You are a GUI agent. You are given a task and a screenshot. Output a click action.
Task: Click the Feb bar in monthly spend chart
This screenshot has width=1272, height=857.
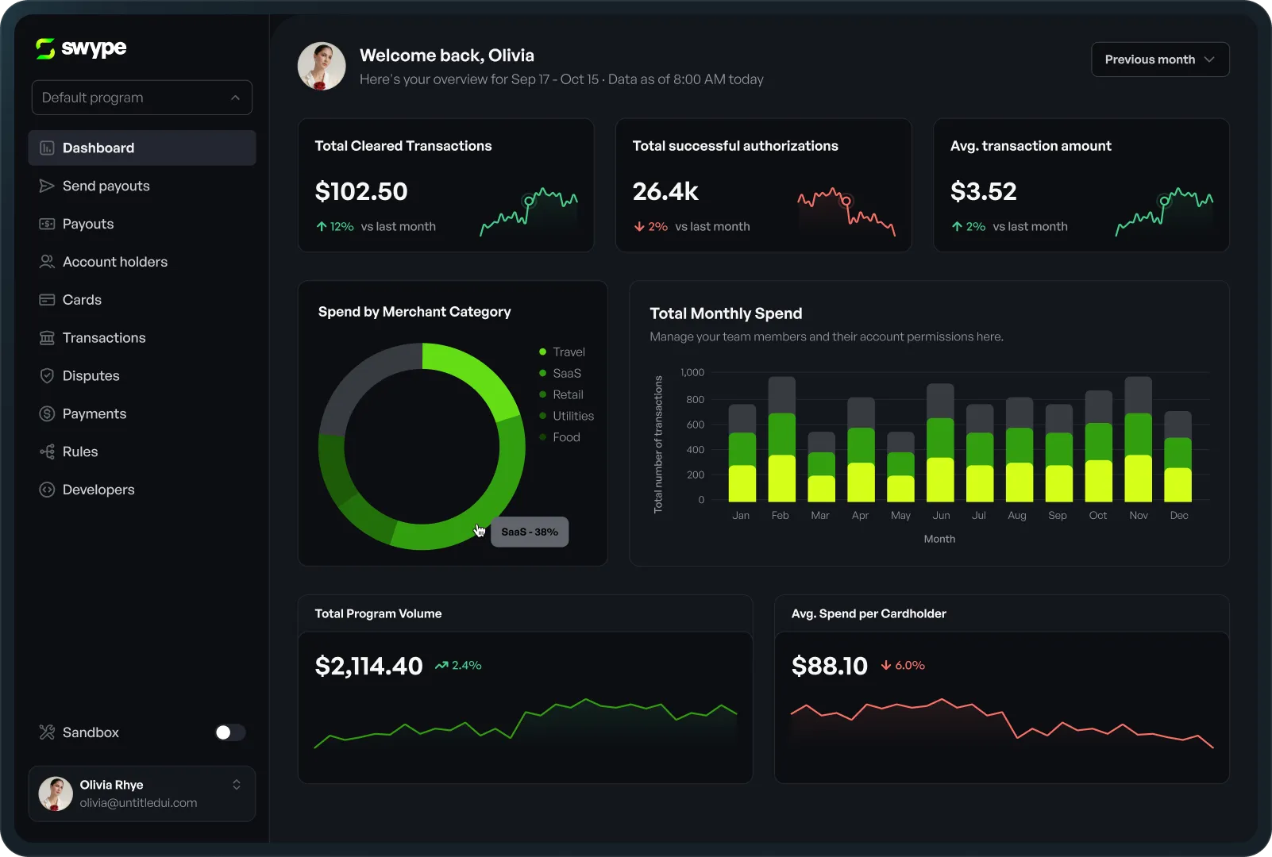pos(782,439)
